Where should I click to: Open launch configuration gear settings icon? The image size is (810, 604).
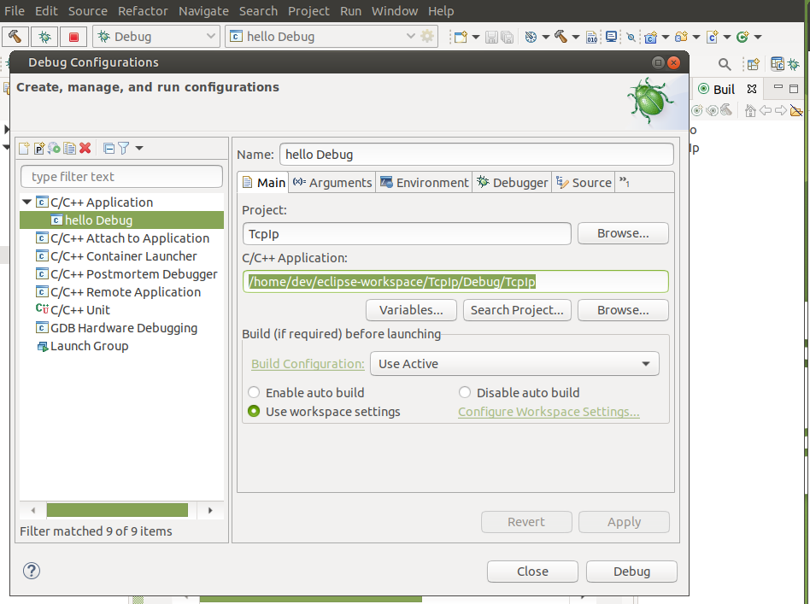point(427,36)
